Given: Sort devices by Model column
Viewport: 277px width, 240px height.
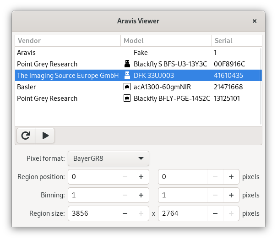Looking at the screenshot, I should point(166,41).
